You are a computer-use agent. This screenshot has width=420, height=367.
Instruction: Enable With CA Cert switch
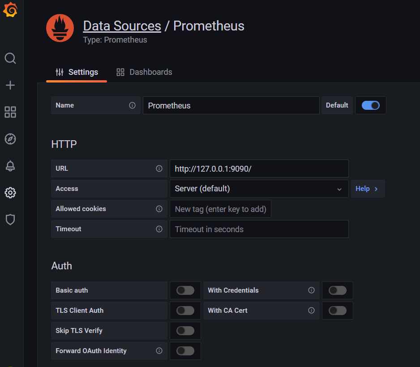pos(338,311)
